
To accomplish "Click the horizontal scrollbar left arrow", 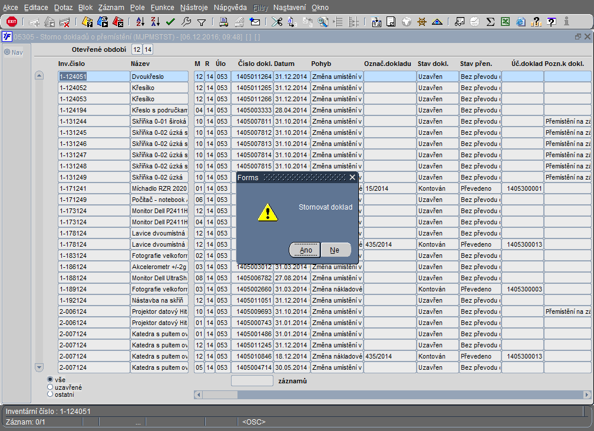I will [199, 394].
